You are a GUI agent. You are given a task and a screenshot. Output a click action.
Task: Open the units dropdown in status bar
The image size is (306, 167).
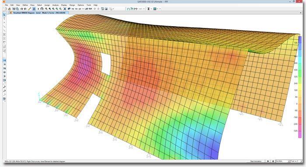point(296,161)
